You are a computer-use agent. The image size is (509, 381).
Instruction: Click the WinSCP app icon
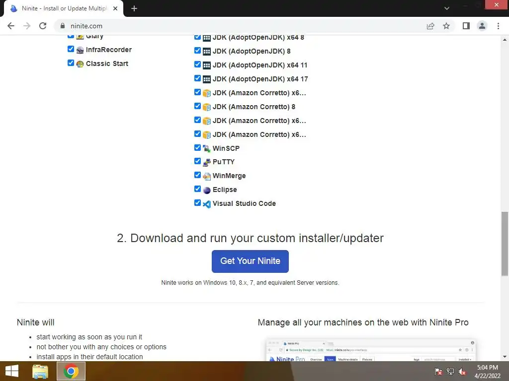[207, 148]
